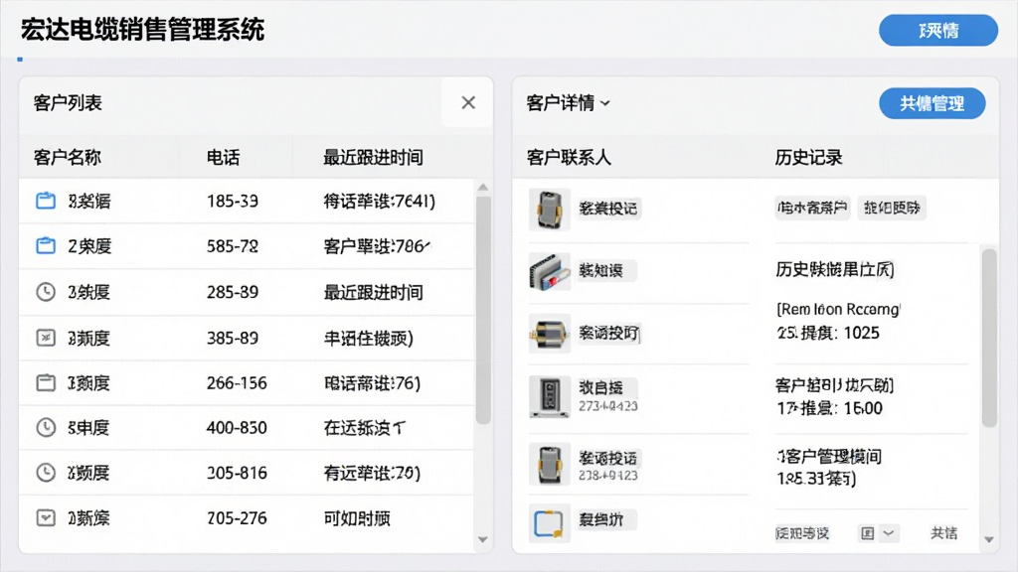The image size is (1018, 572).
Task: Sort by the 电话 column header
Action: pos(223,157)
